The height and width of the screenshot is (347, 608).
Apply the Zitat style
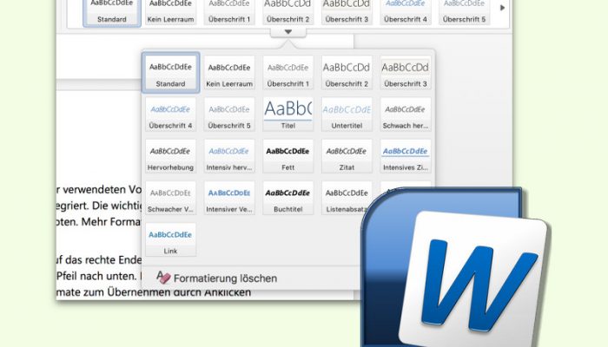pyautogui.click(x=347, y=156)
